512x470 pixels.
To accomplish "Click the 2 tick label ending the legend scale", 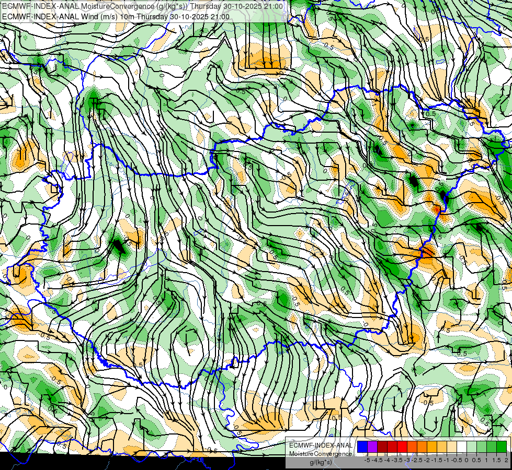I will click(506, 460).
